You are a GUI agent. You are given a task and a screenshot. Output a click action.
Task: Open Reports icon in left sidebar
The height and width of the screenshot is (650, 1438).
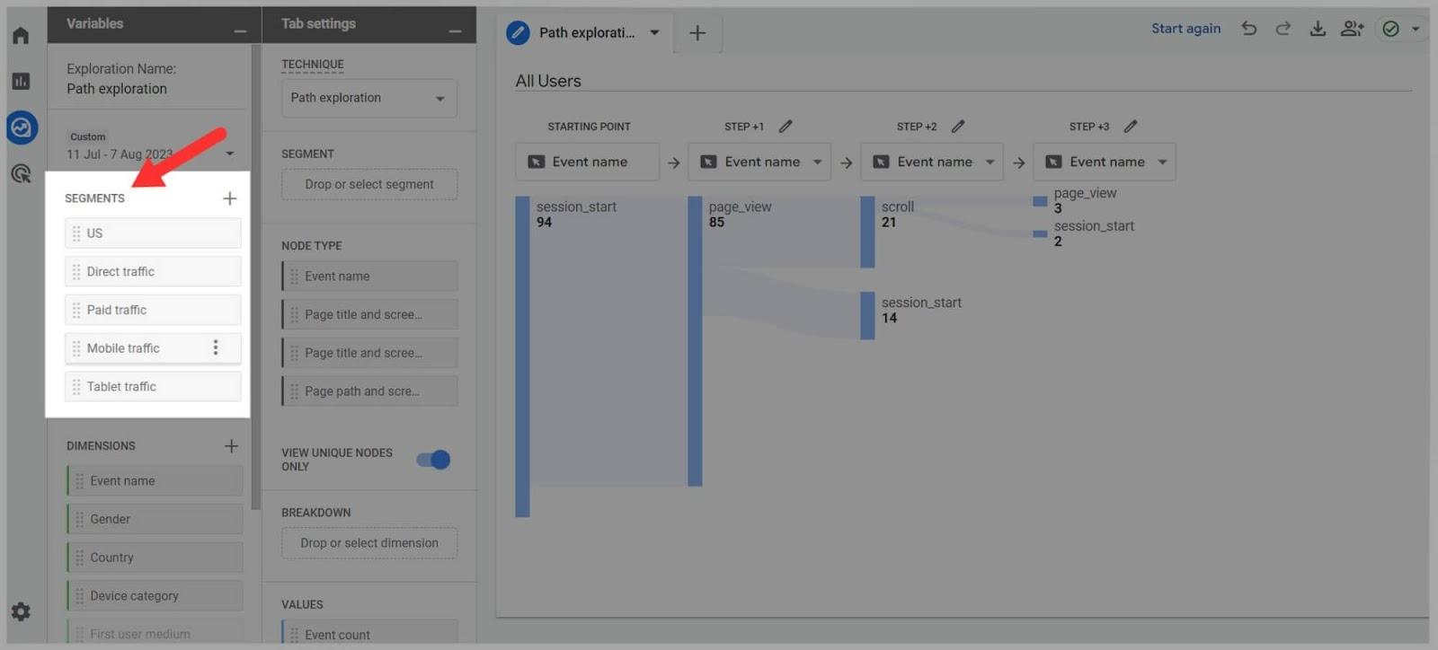(21, 82)
